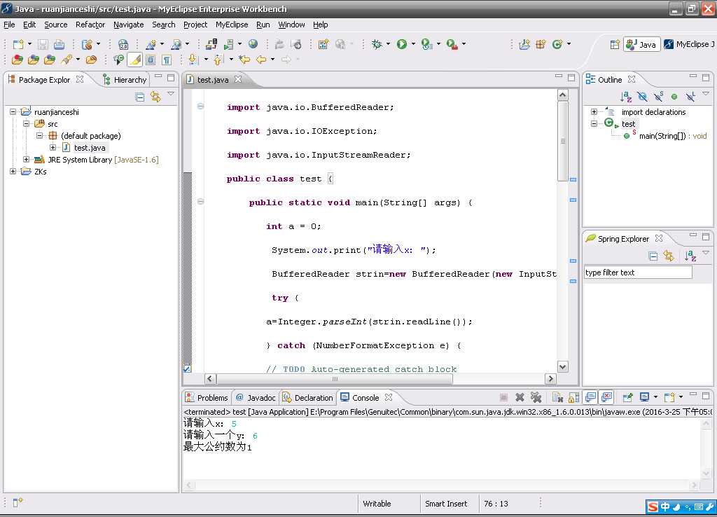Screen dimensions: 717x517
Task: Switch to the Problems tab
Action: click(x=207, y=398)
